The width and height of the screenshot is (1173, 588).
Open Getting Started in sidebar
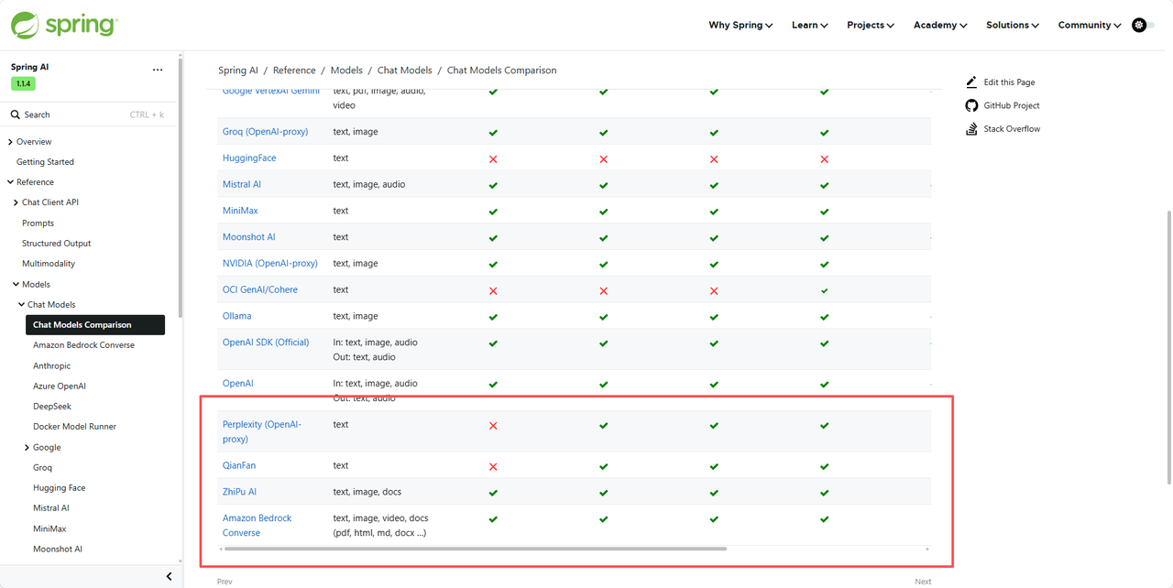(x=45, y=162)
